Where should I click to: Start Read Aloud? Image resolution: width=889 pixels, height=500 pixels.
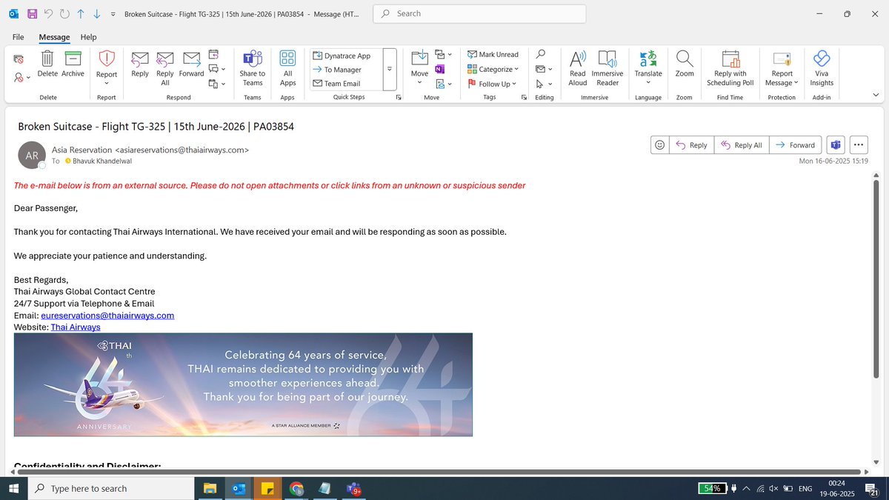tap(578, 68)
